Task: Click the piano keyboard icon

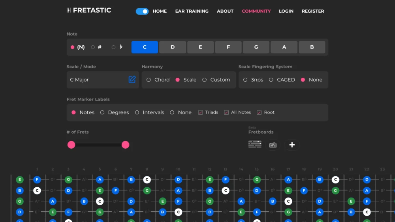Action: pos(273,145)
